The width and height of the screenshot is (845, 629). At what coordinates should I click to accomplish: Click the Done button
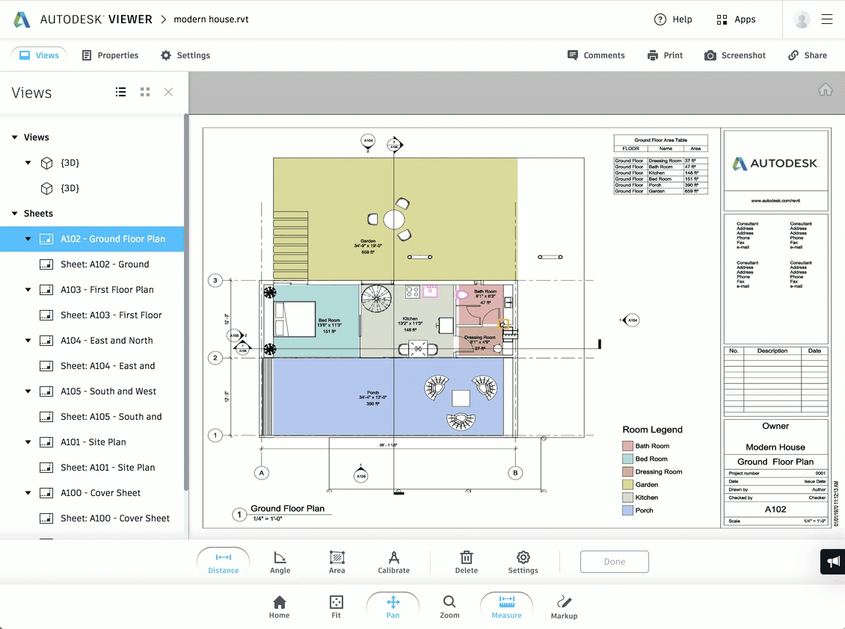click(614, 561)
